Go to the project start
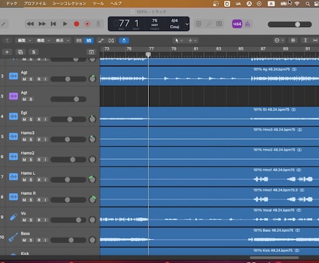This screenshot has width=319, height=263. [x=53, y=24]
